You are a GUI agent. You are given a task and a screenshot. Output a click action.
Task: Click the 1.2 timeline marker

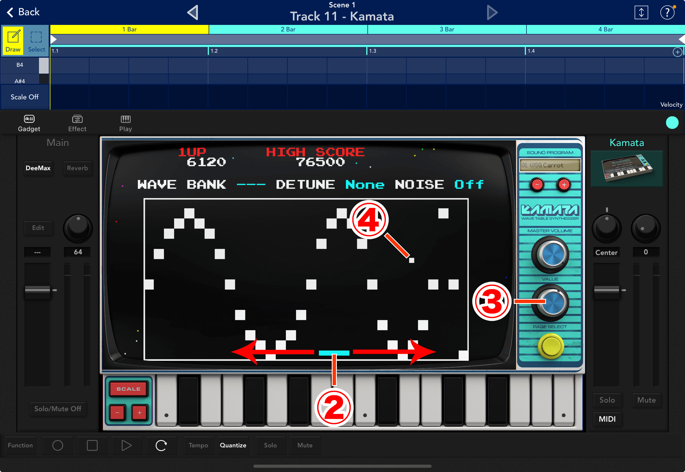(214, 51)
